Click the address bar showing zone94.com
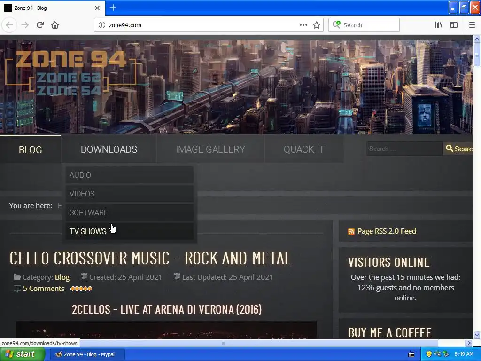 pyautogui.click(x=209, y=25)
